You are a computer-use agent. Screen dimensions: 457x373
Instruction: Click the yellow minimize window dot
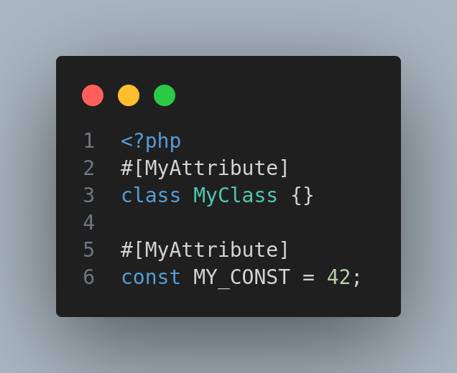pos(129,95)
